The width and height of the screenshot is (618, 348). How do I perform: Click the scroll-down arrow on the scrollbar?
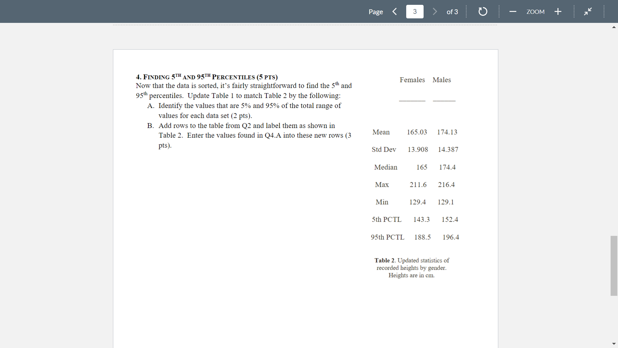(x=614, y=344)
